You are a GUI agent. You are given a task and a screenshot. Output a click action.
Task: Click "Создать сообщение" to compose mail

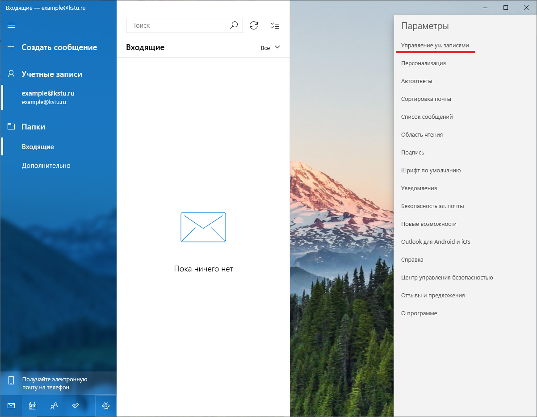point(59,47)
